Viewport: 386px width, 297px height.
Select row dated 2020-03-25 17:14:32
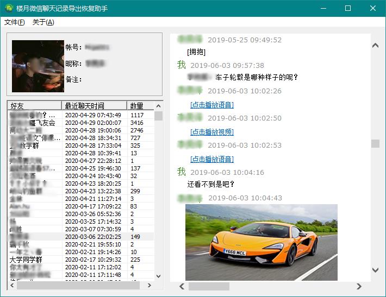point(81,222)
